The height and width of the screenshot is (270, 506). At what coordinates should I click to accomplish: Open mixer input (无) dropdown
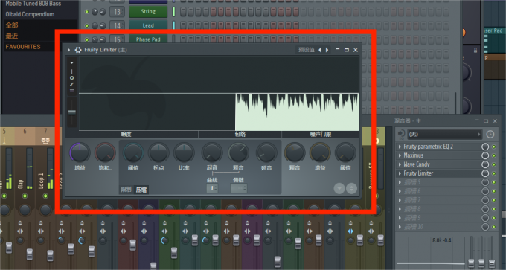444,135
